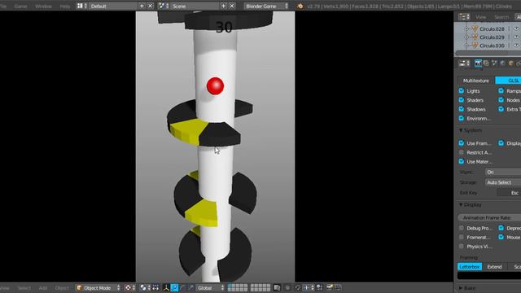521x293 pixels.
Task: Add a new scene with plus button
Action: point(223,6)
